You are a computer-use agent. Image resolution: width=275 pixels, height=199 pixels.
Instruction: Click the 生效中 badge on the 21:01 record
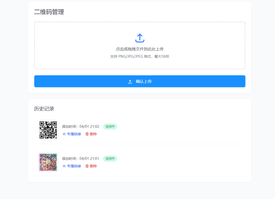(x=110, y=159)
